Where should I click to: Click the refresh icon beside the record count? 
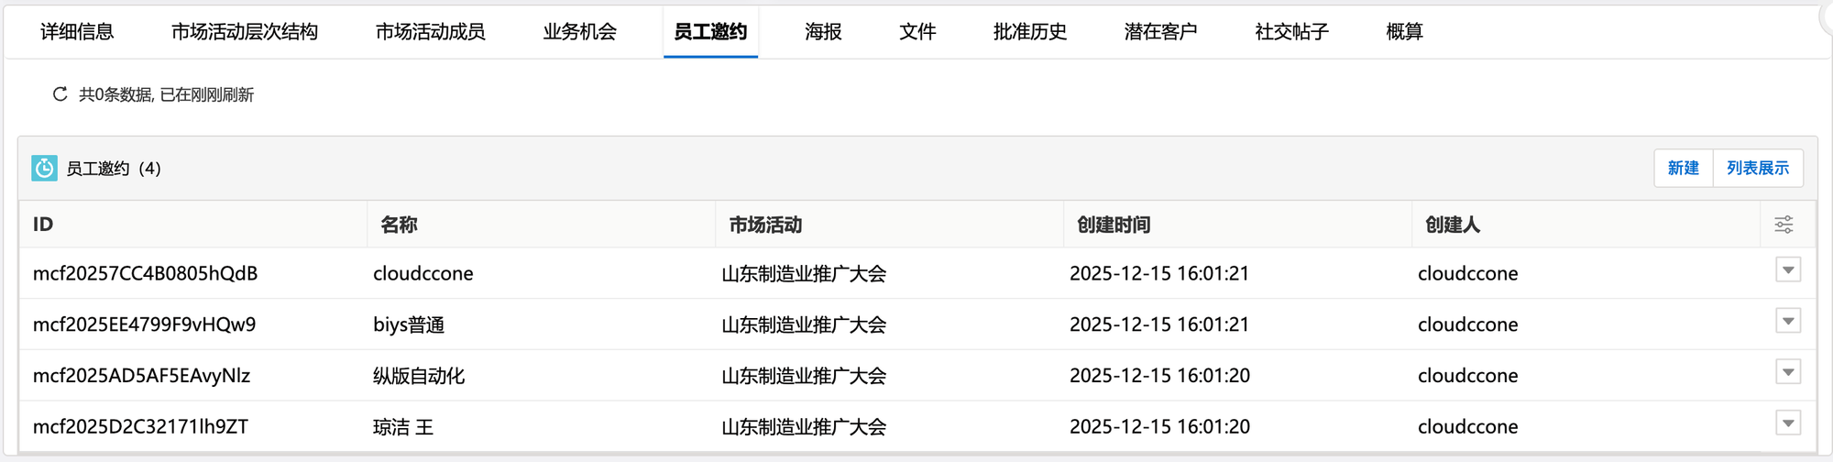coord(60,94)
